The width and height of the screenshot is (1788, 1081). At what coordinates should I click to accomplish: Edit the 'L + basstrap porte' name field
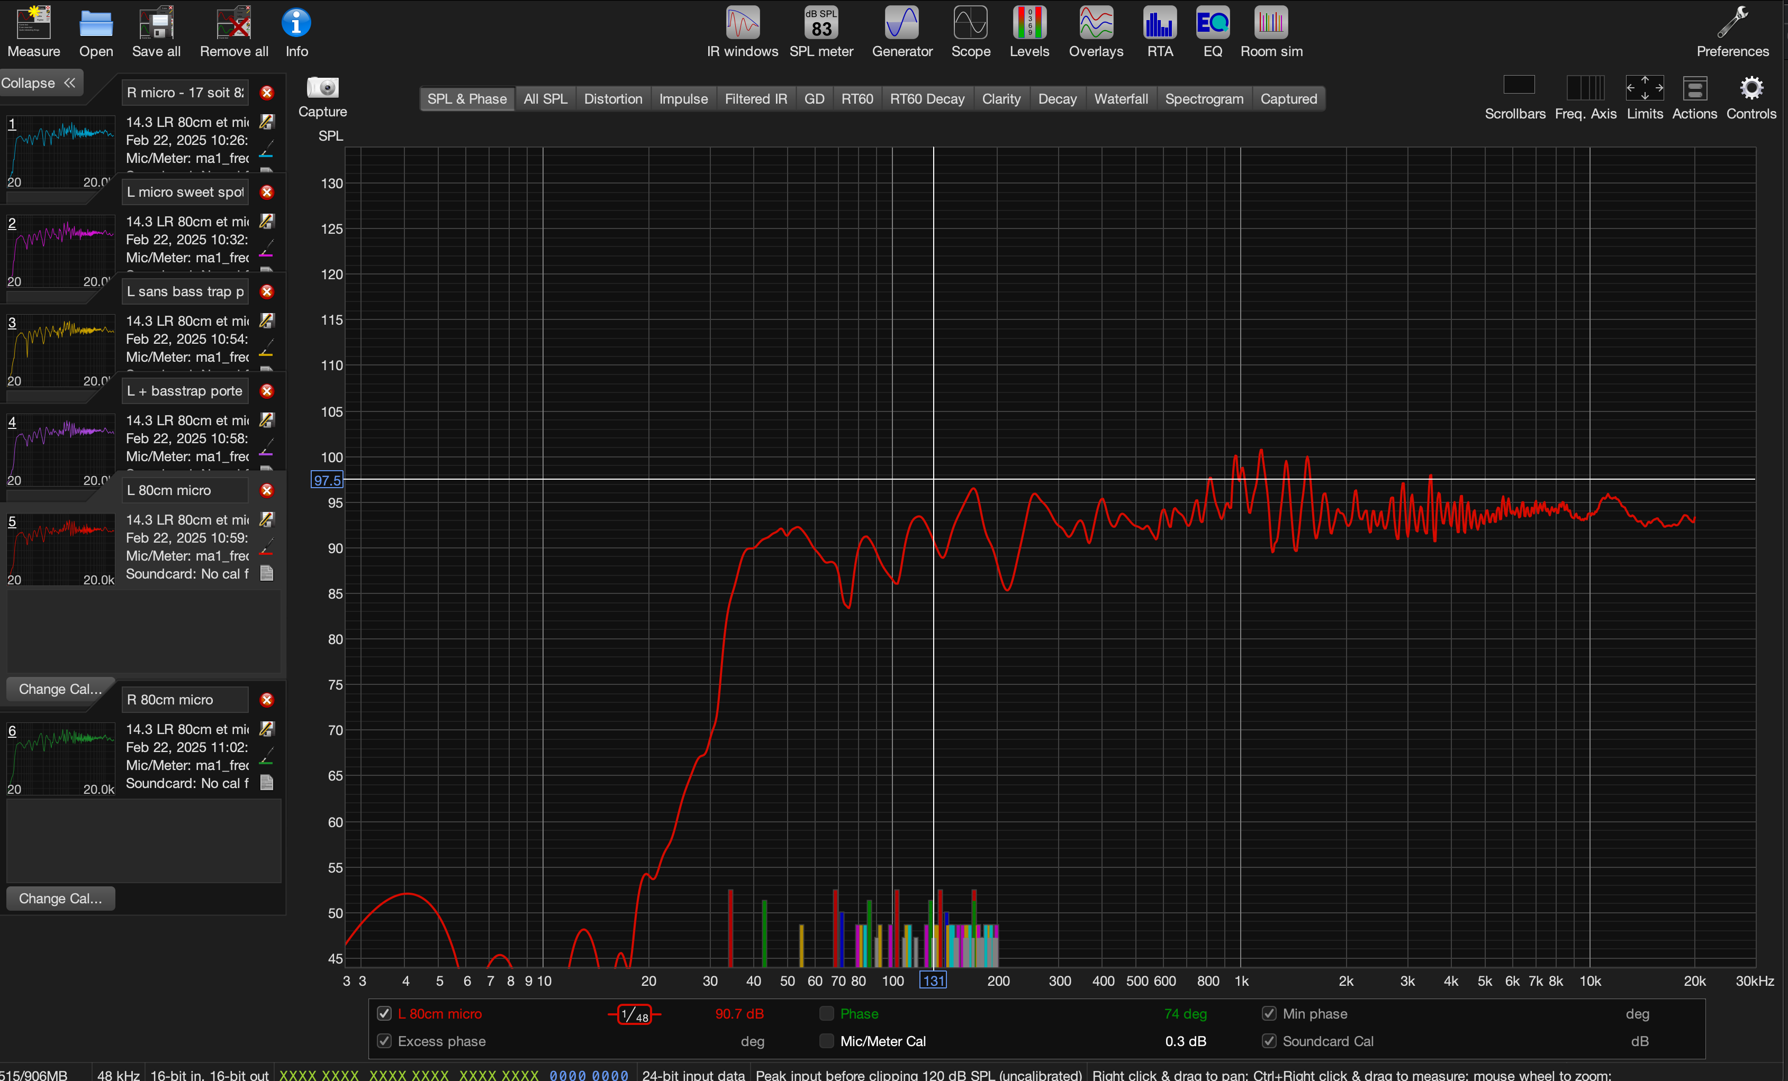(184, 391)
